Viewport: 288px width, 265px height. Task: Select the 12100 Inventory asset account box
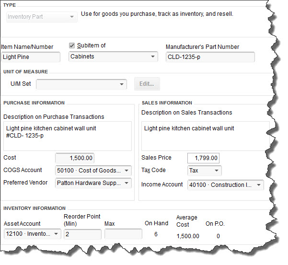pyautogui.click(x=32, y=234)
